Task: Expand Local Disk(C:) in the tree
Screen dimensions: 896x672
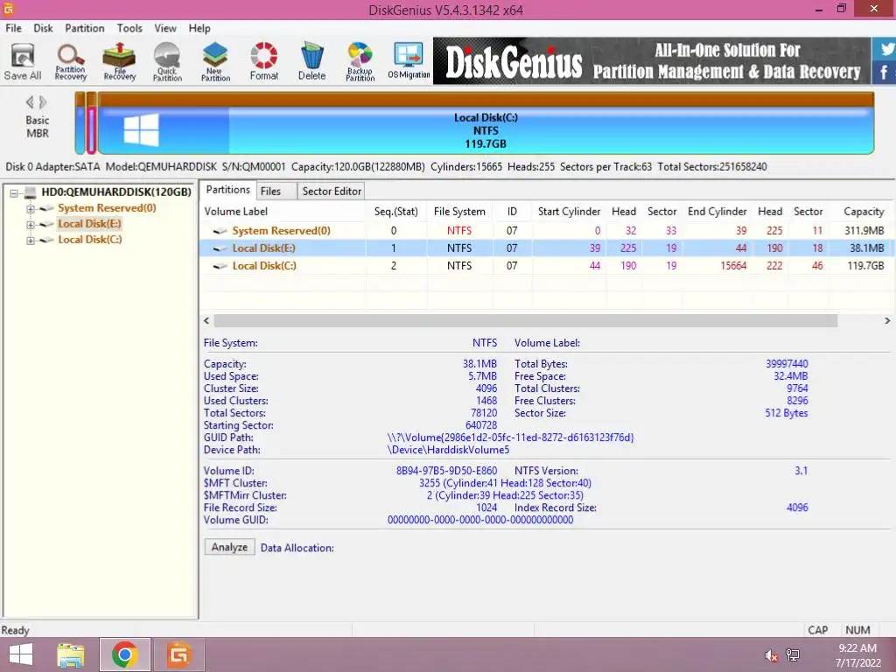Action: (31, 241)
